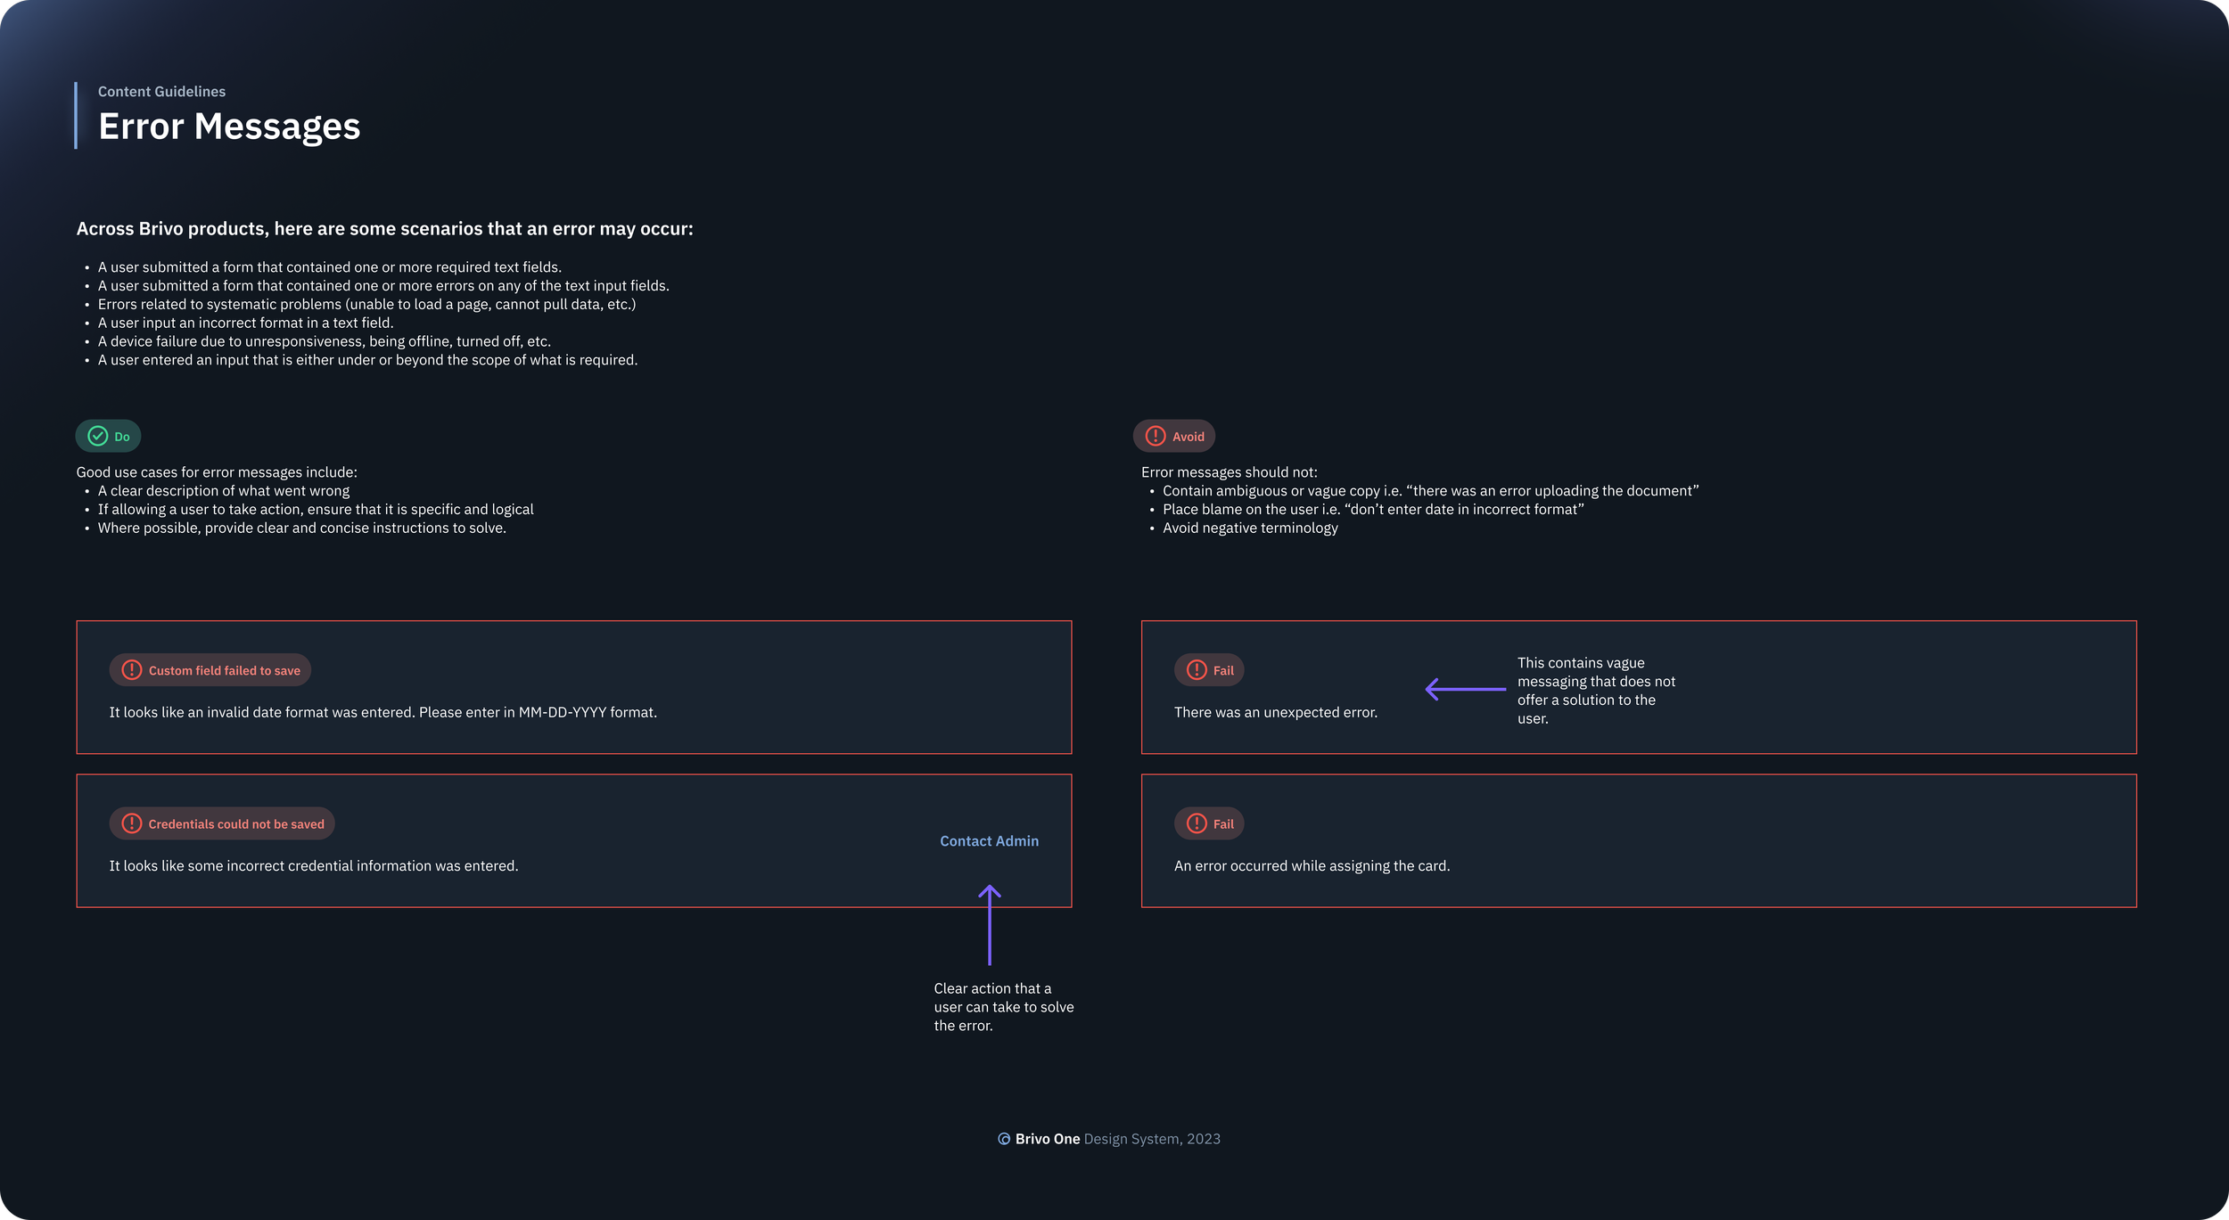This screenshot has height=1220, width=2229.
Task: Click 'Good use cases for error messages include:'
Action: coord(217,472)
